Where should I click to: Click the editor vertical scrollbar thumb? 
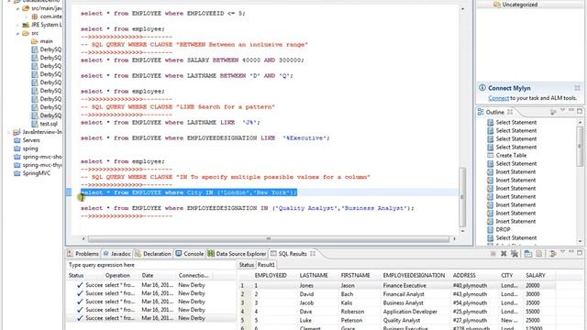[x=462, y=197]
